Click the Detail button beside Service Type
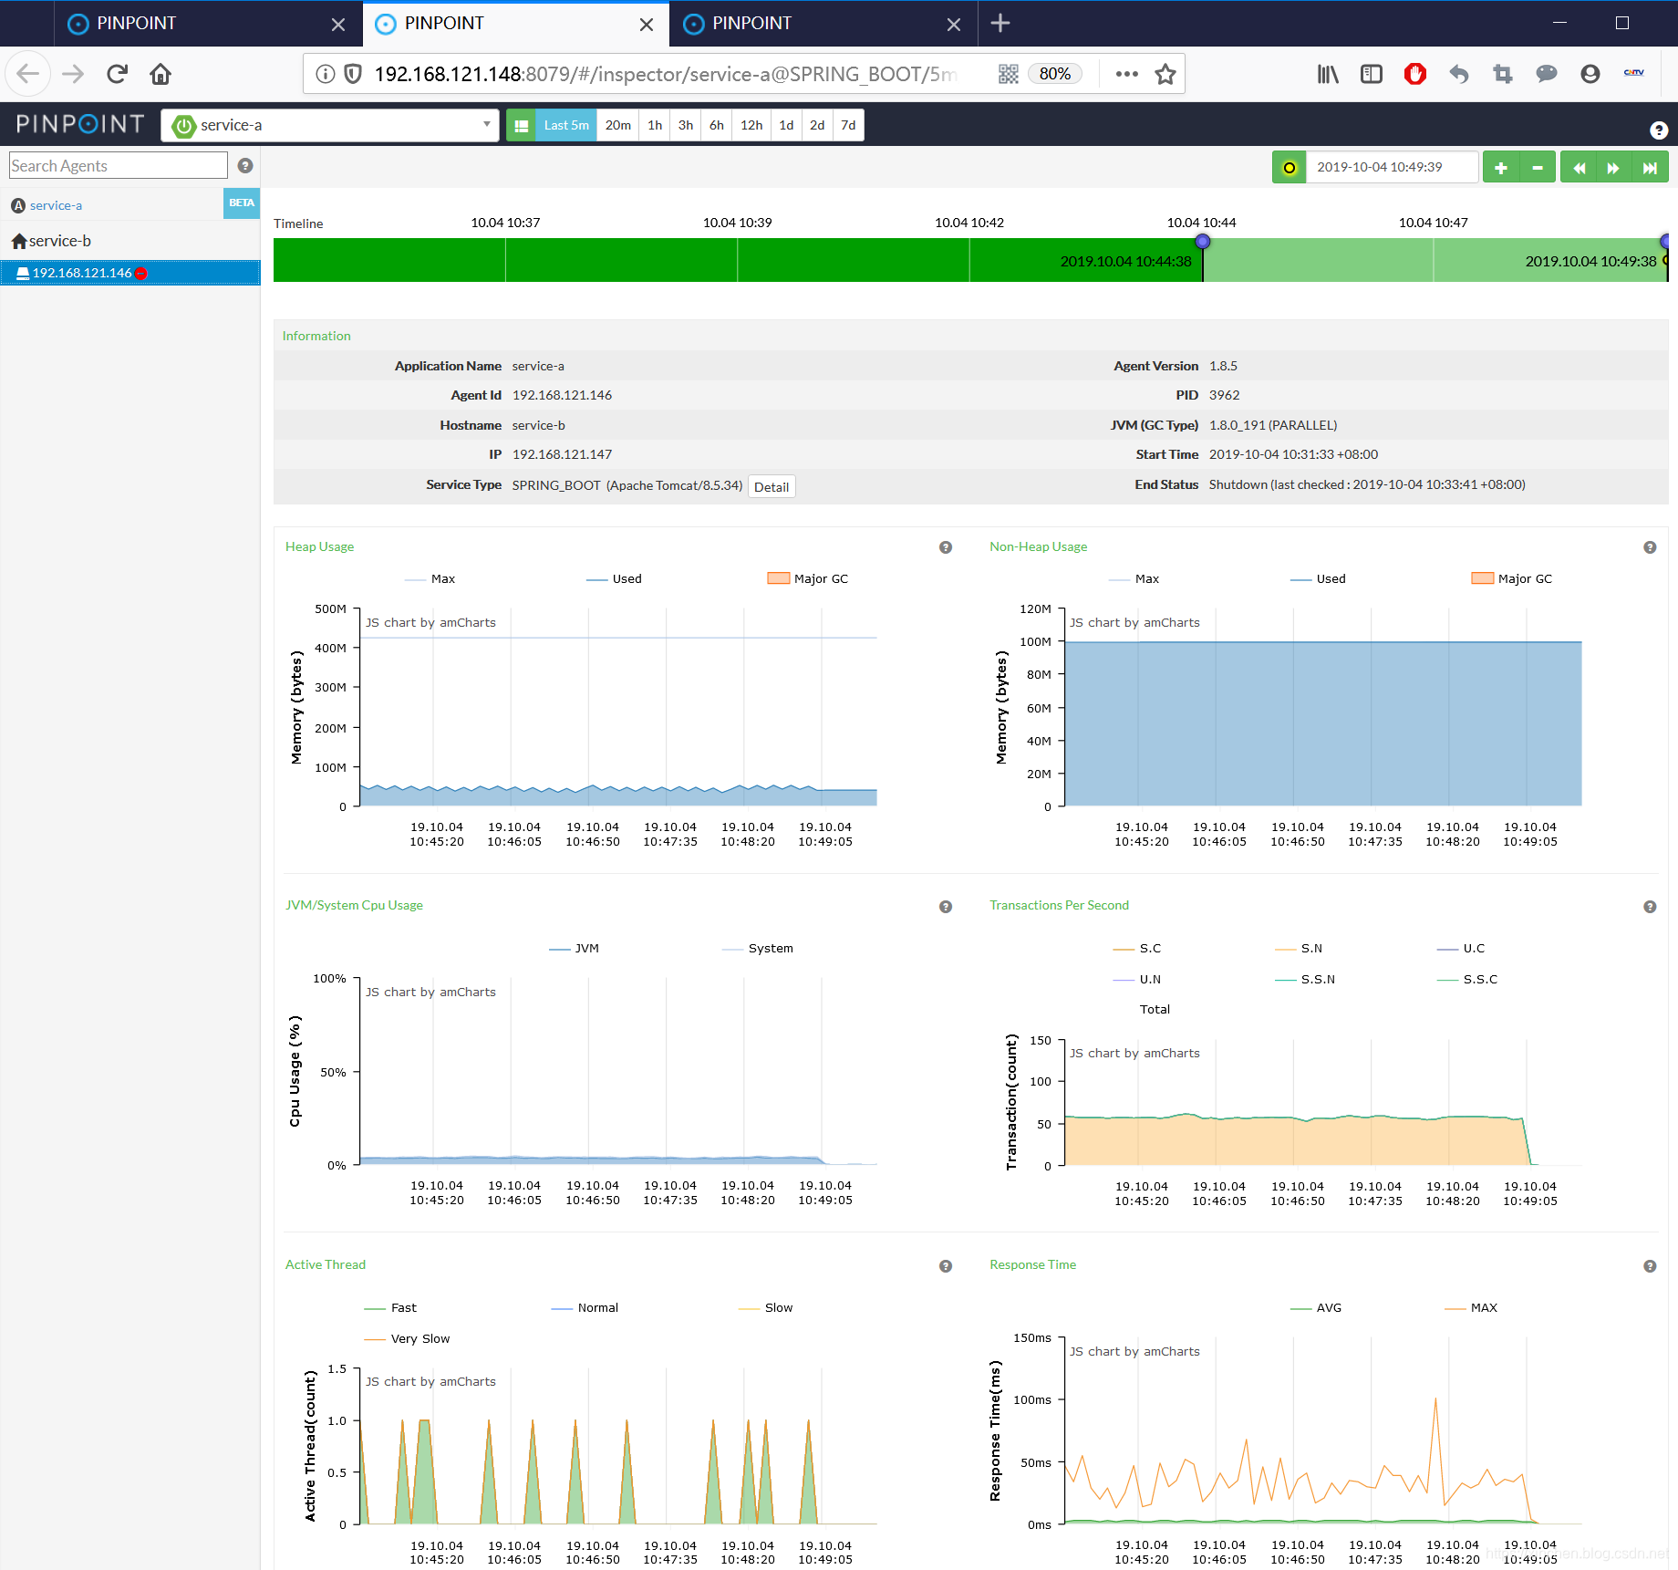Screen dimensions: 1678x1570 point(772,487)
